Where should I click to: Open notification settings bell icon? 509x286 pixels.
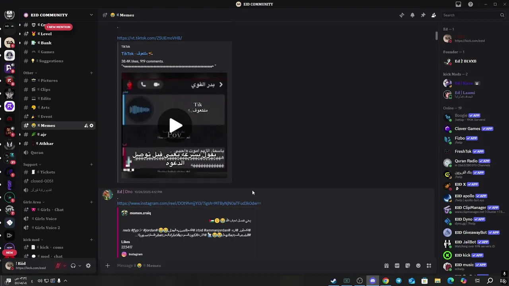[x=412, y=15]
